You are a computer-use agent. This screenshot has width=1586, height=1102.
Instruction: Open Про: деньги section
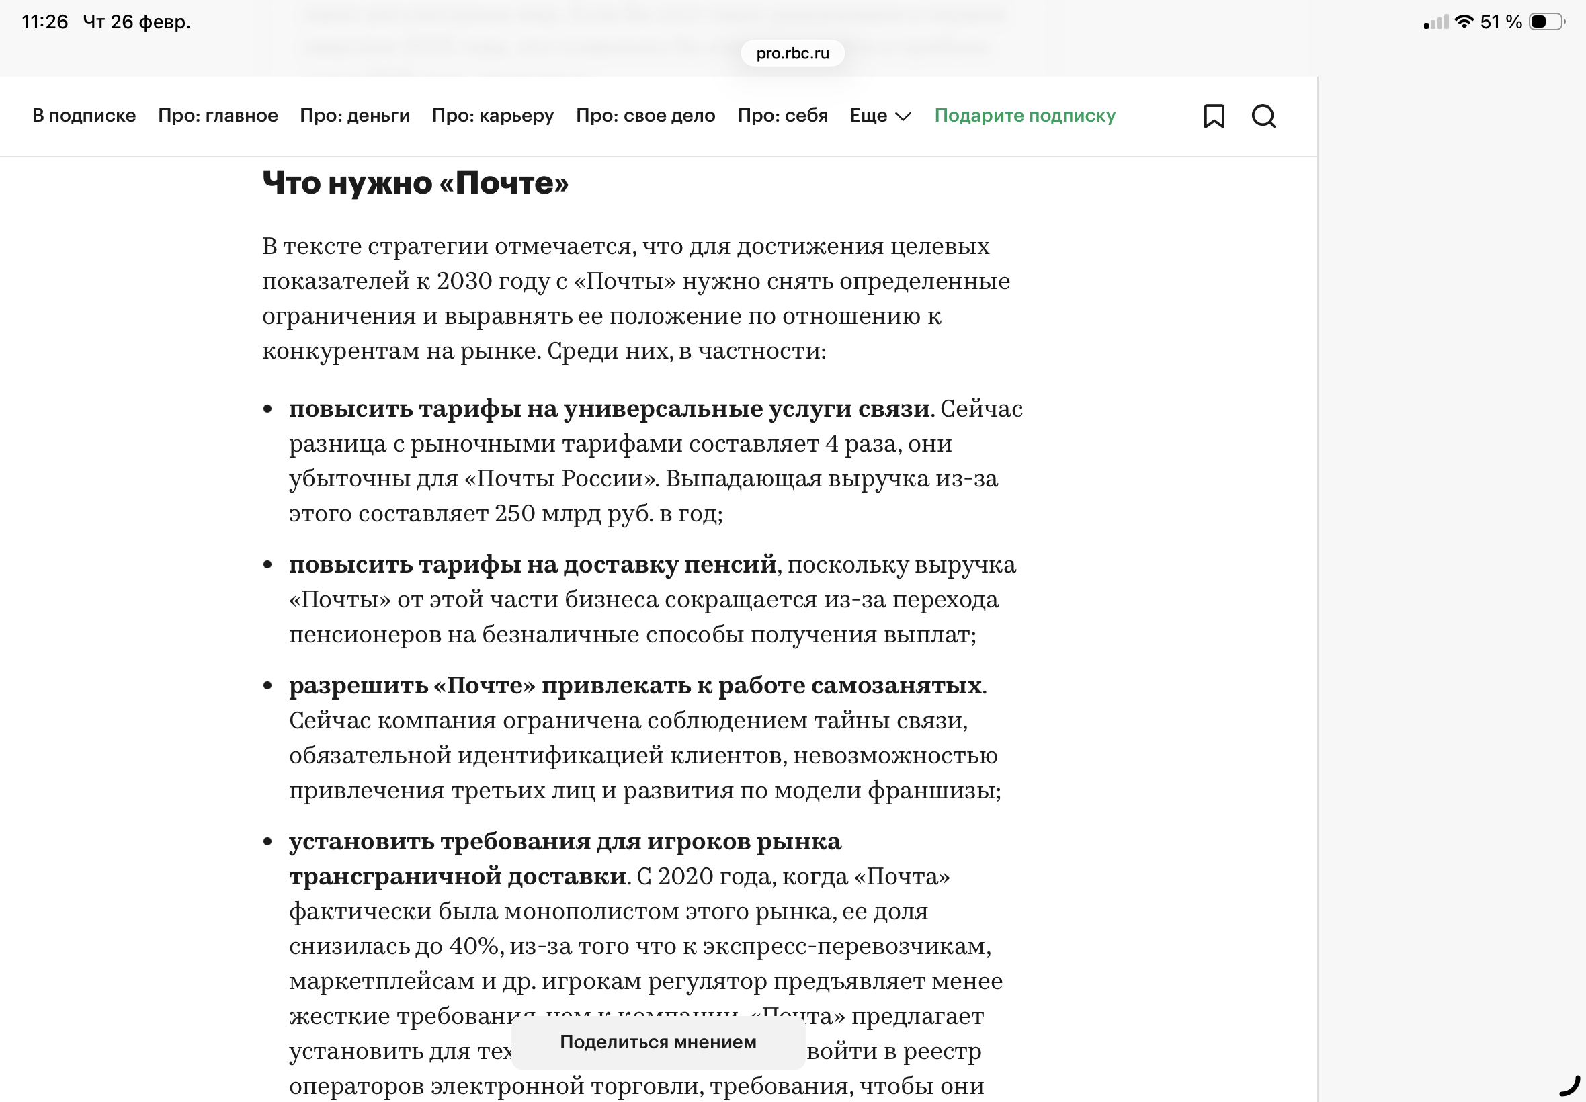[354, 116]
